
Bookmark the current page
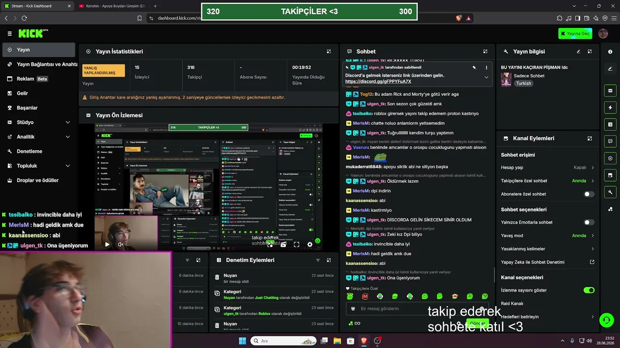[x=139, y=18]
